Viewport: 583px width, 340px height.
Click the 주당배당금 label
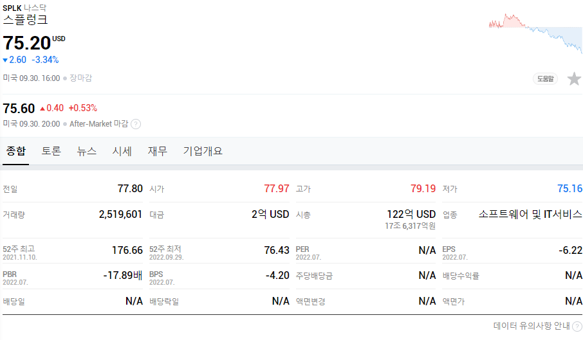(314, 276)
